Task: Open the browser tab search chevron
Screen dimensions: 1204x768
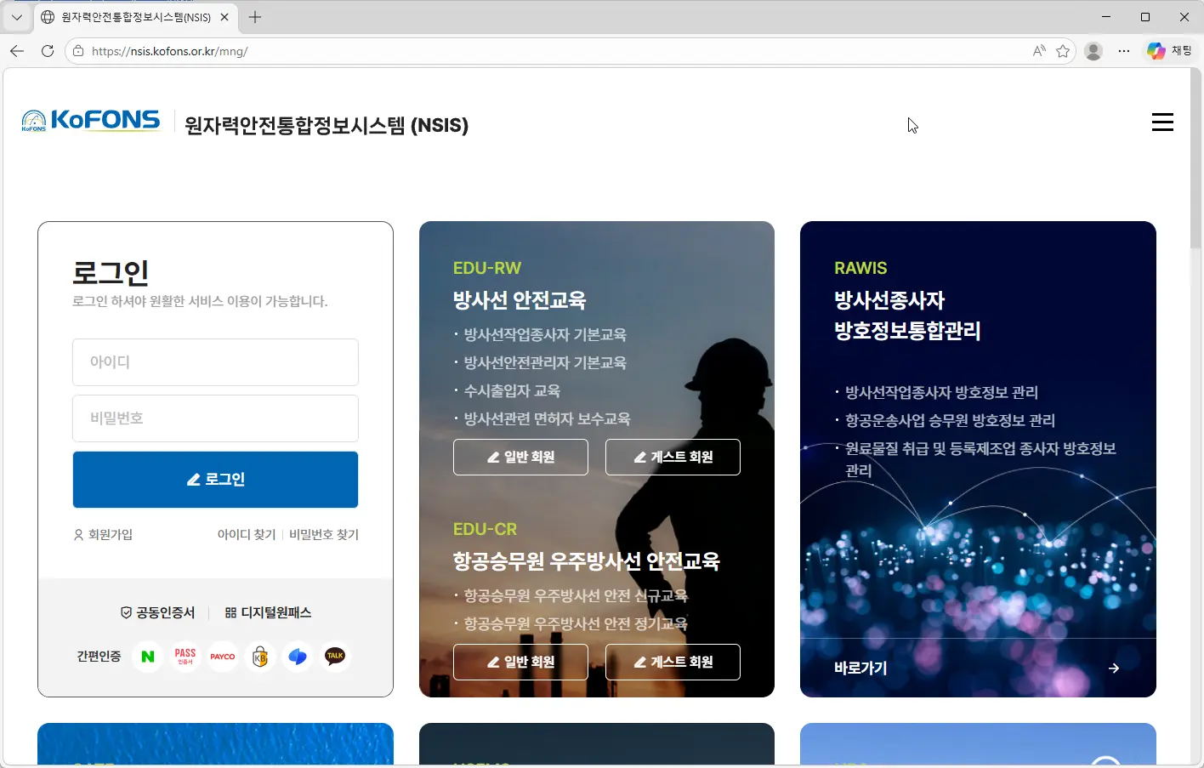Action: pyautogui.click(x=15, y=17)
